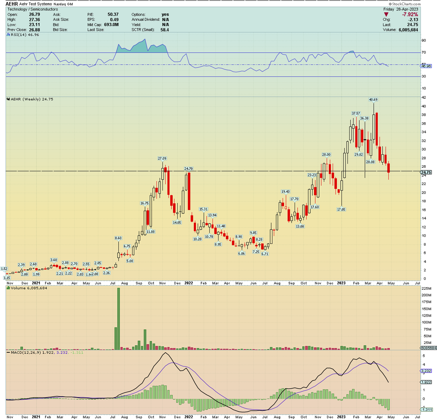Click the 24.75 price tag on right axis
Viewport: 437px width, 420px height.
[x=426, y=172]
